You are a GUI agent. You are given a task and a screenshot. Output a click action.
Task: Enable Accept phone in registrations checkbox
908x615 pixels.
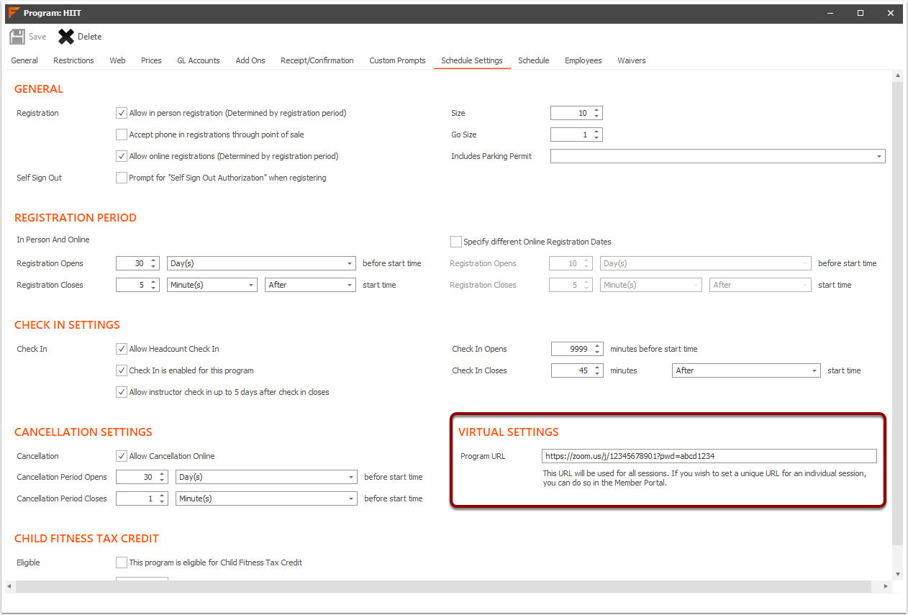pyautogui.click(x=122, y=135)
